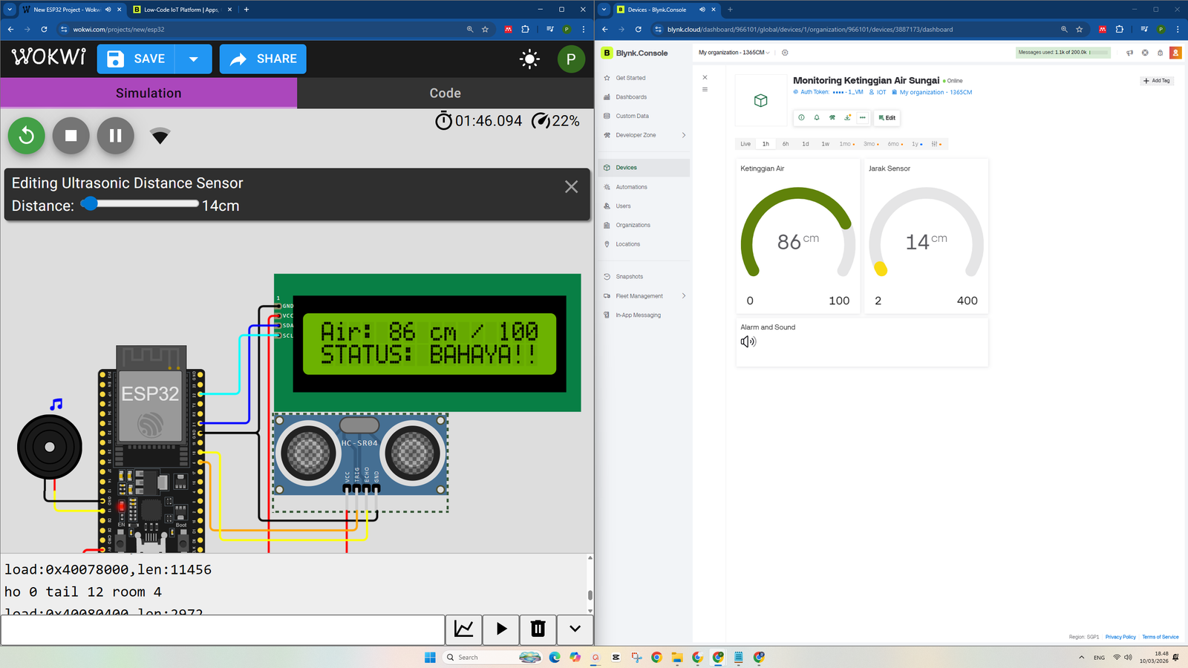Click the Alarm and Sound speaker icon
This screenshot has width=1188, height=668.
(748, 341)
